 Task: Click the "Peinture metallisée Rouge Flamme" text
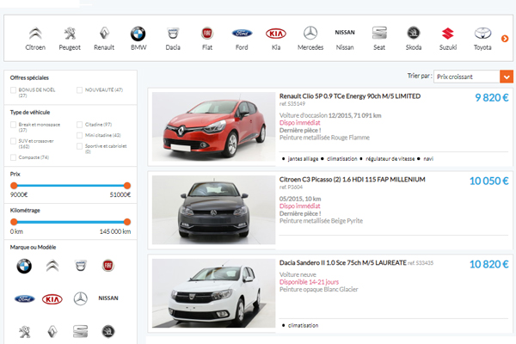(x=324, y=138)
